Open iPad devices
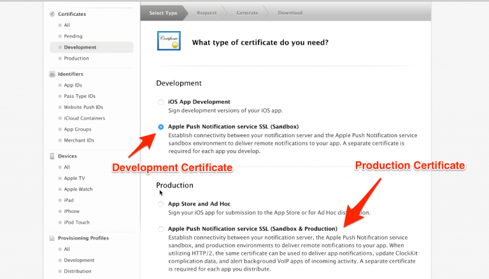 69,200
